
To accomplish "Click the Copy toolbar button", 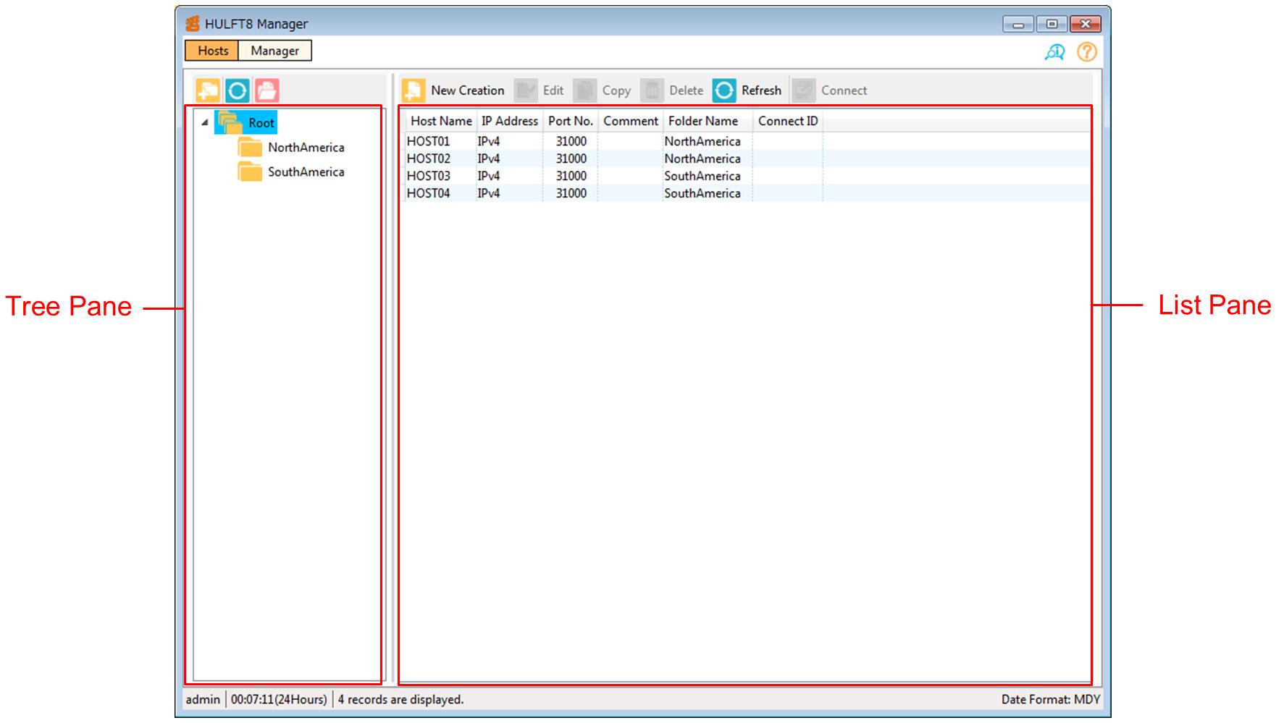I will (x=603, y=90).
